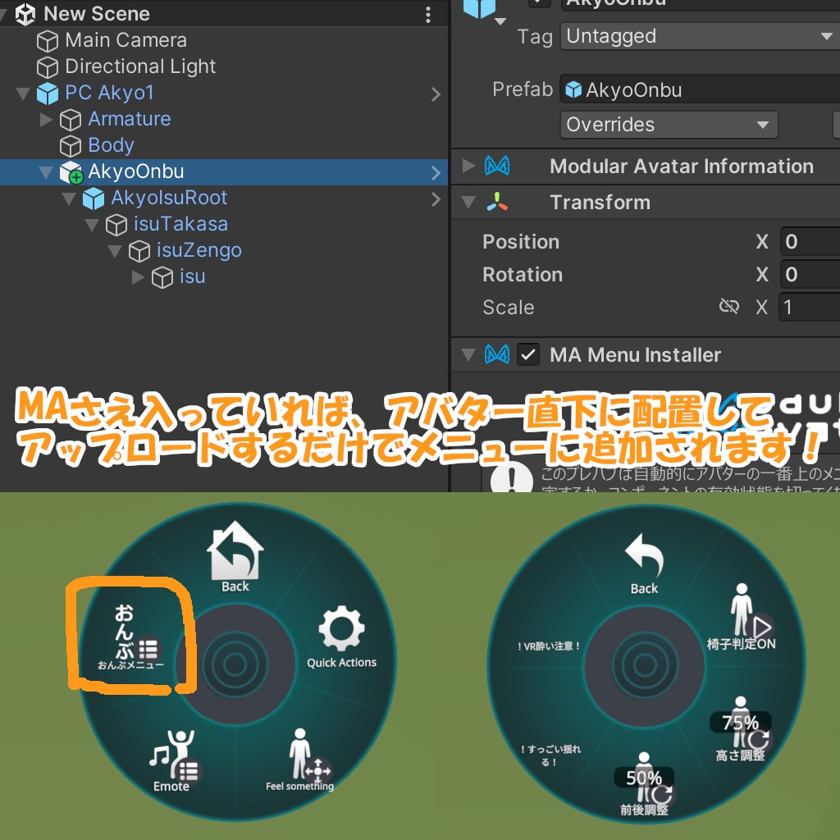Image resolution: width=840 pixels, height=840 pixels.
Task: Click the scale constraint link icon
Action: [729, 306]
